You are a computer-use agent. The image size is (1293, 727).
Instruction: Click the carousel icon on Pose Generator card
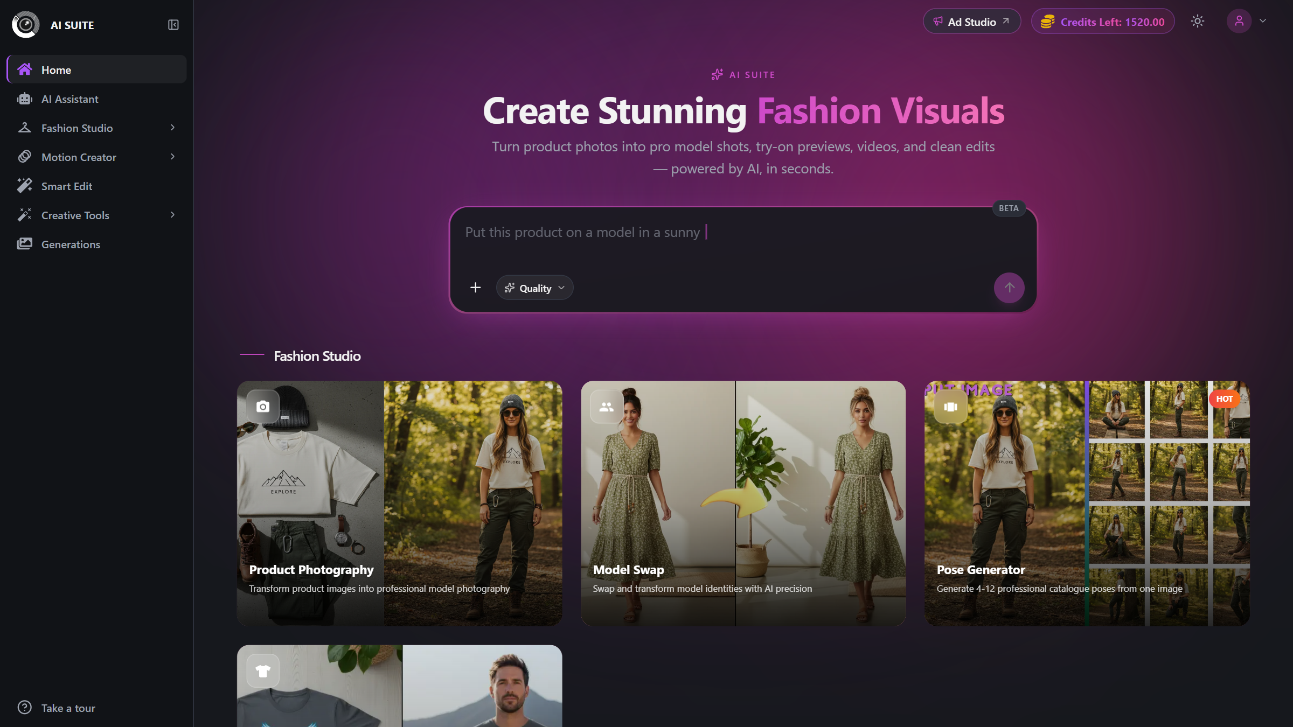click(x=951, y=407)
